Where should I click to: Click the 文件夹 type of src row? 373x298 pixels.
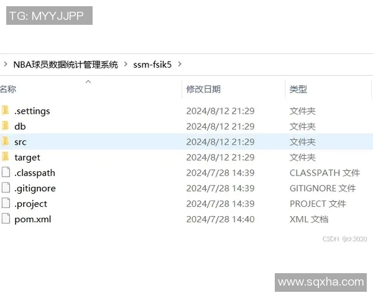(303, 142)
